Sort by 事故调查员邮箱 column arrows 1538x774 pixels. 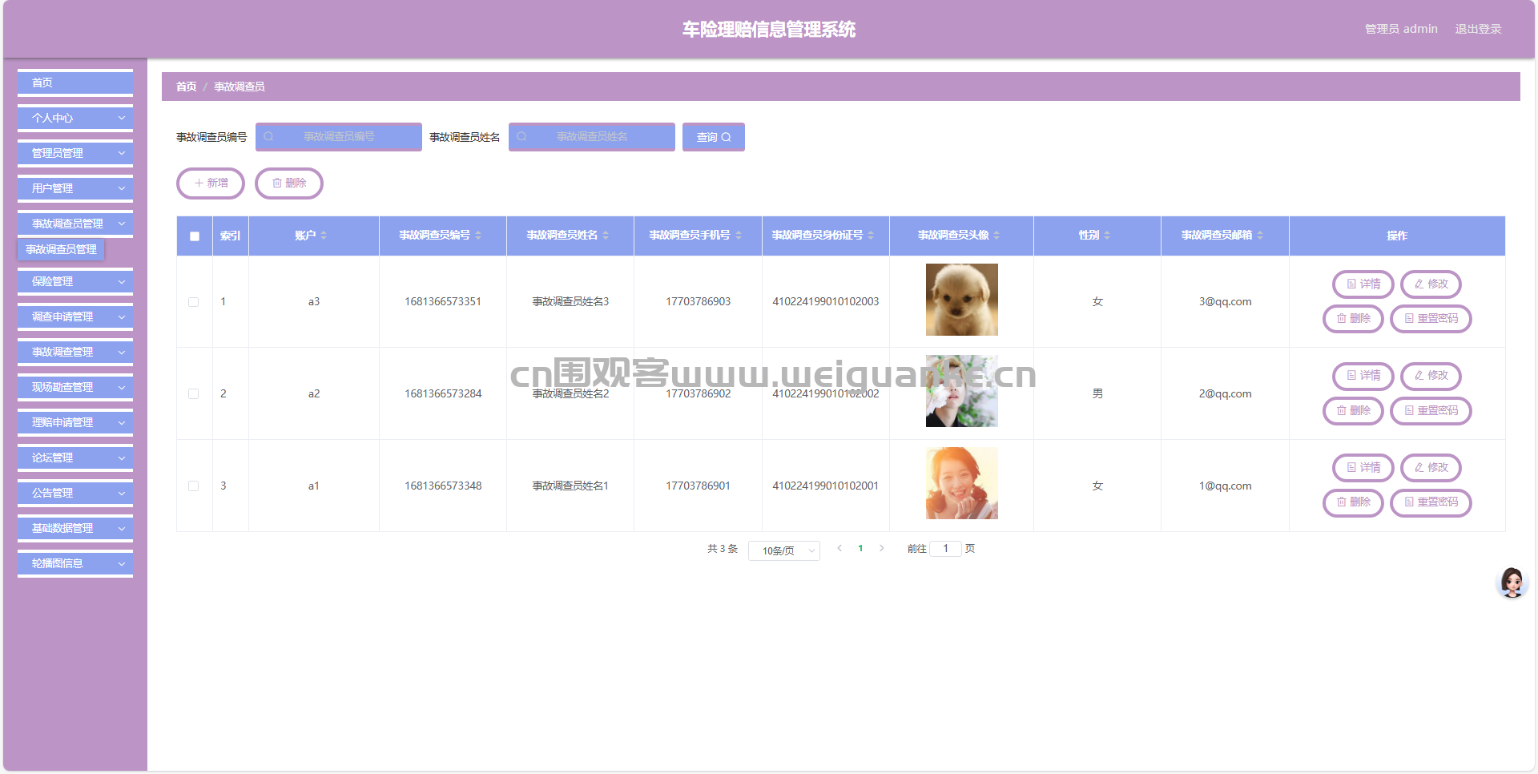[1260, 236]
